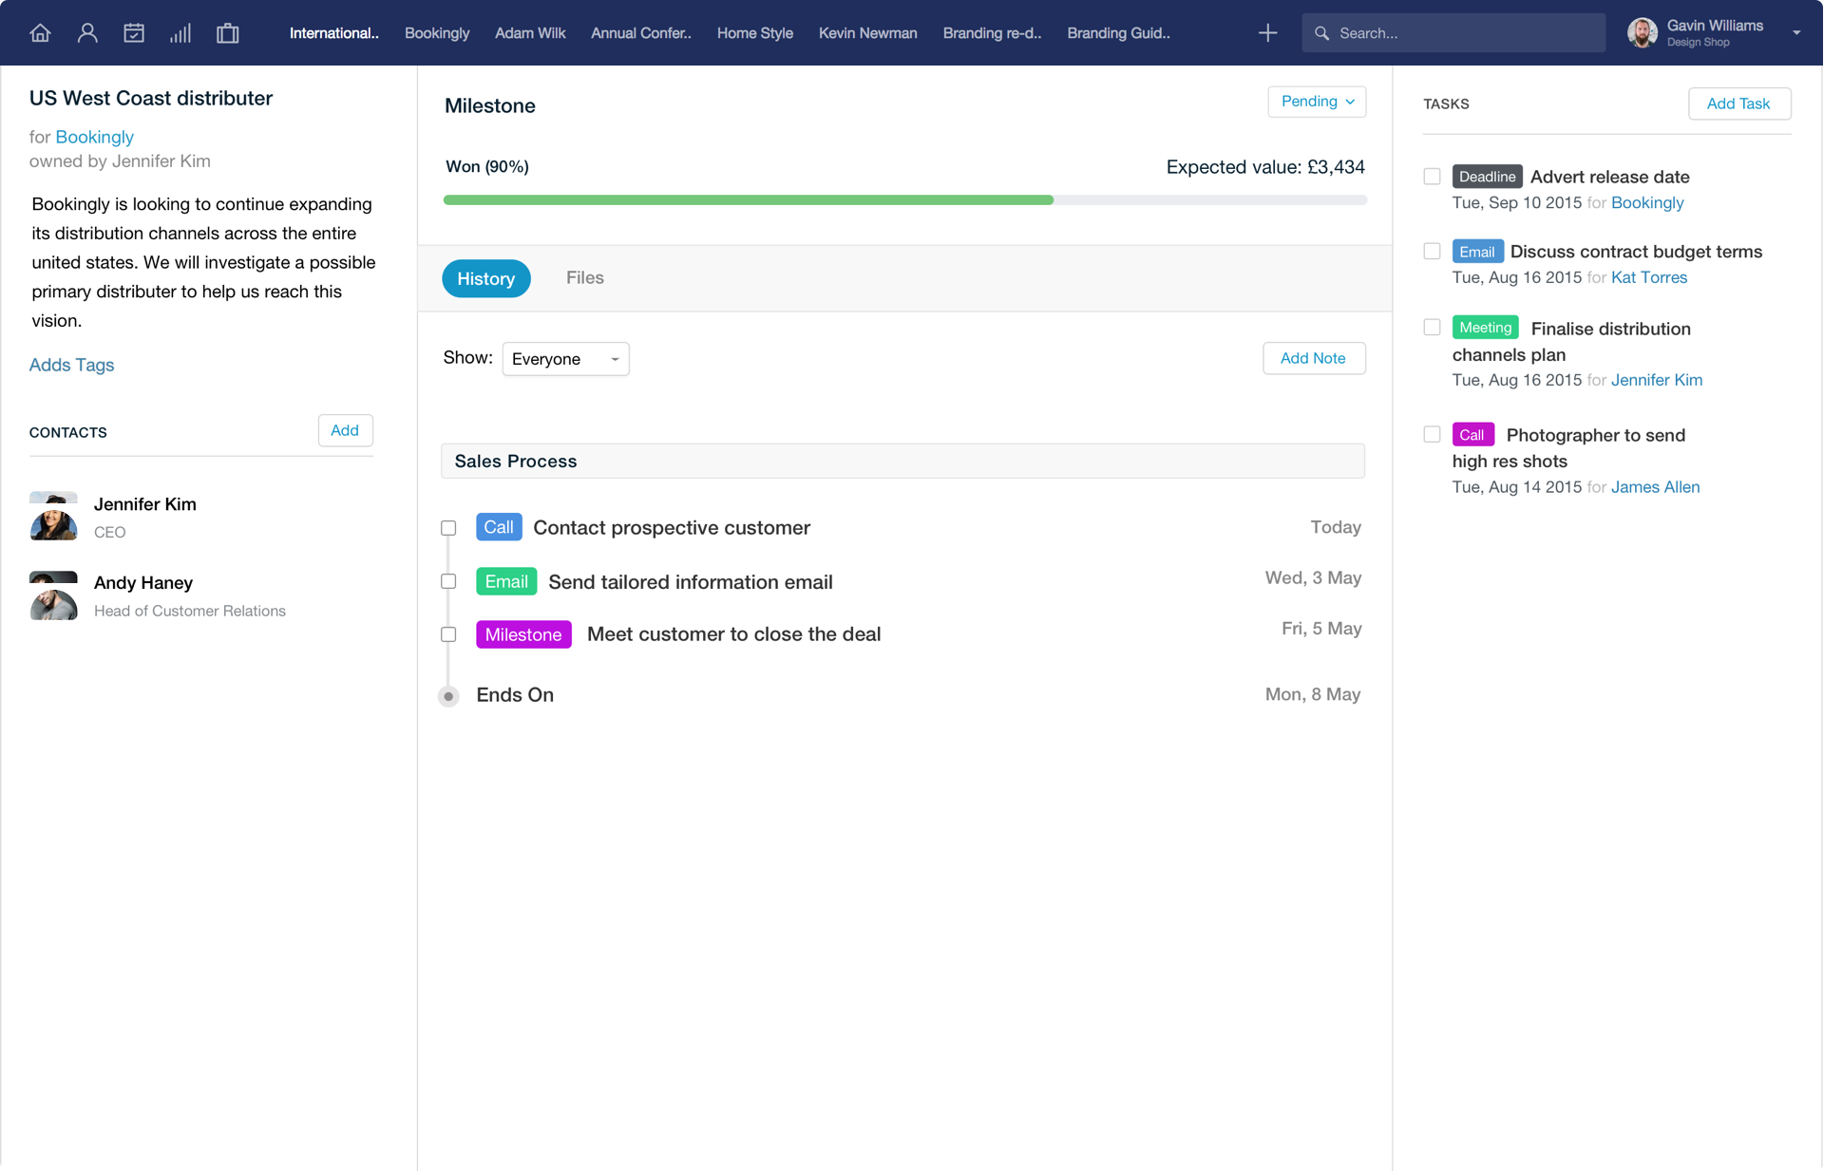Open the Reports bar chart icon
This screenshot has height=1171, width=1824.
180,33
